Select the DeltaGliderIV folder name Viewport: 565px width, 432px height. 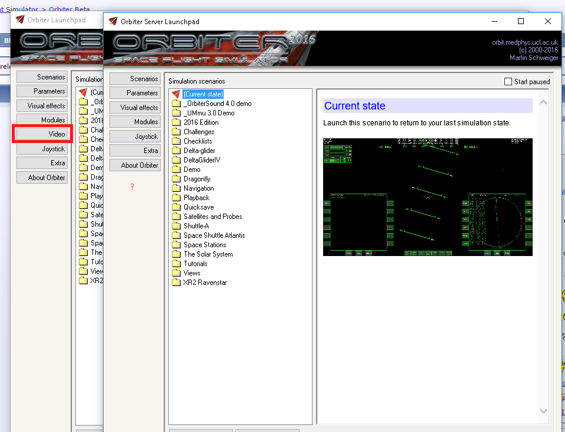coord(202,160)
